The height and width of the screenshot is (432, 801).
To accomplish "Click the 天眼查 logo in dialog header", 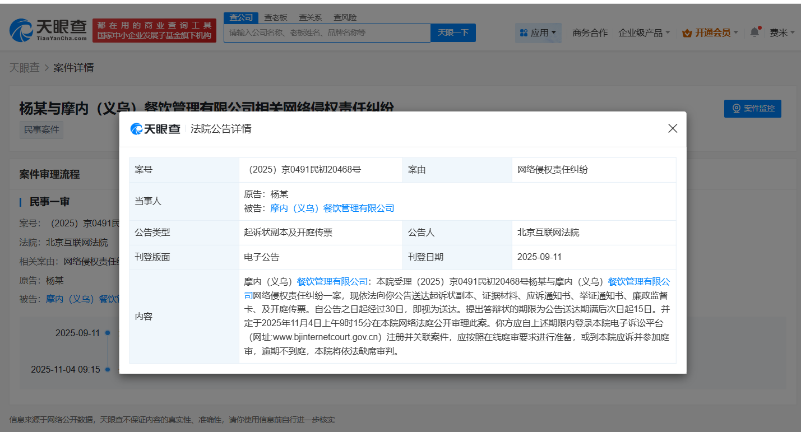I will coord(155,129).
